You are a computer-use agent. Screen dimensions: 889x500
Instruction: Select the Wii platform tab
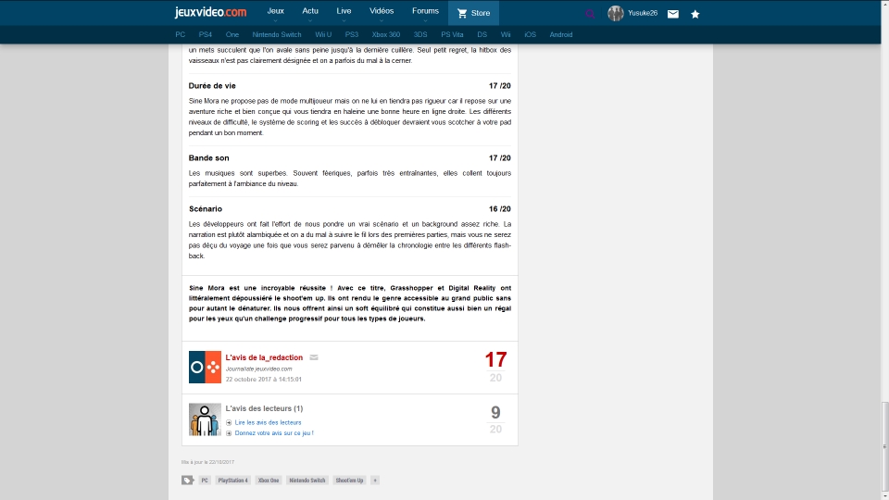[x=506, y=34]
